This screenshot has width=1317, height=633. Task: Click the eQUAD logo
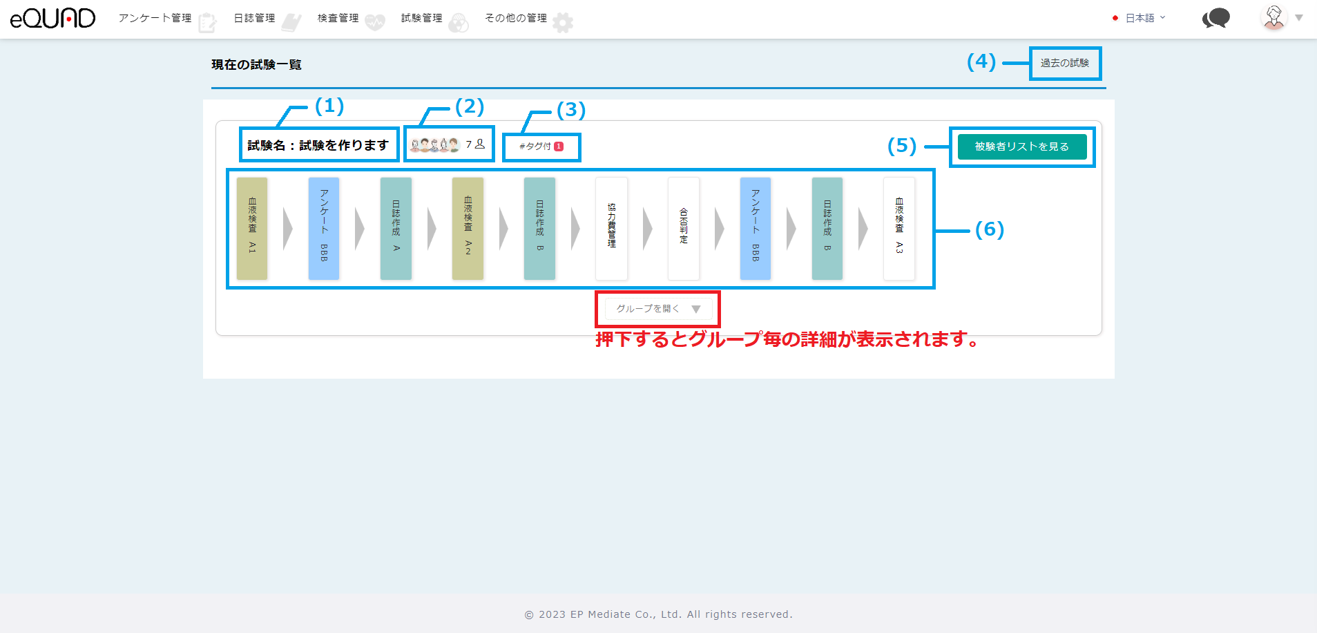click(52, 19)
